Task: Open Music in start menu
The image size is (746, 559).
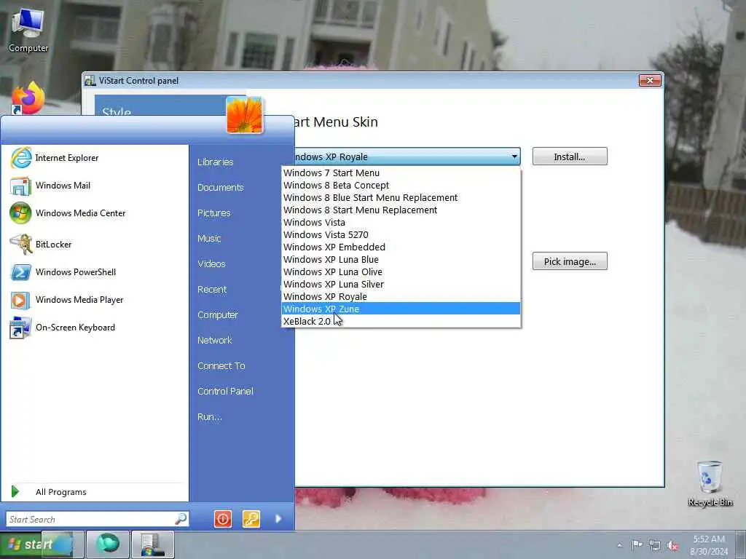Action: pyautogui.click(x=209, y=239)
